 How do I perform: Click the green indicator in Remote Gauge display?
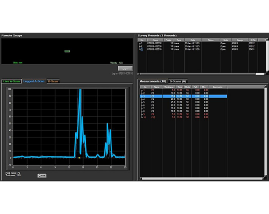point(67,51)
